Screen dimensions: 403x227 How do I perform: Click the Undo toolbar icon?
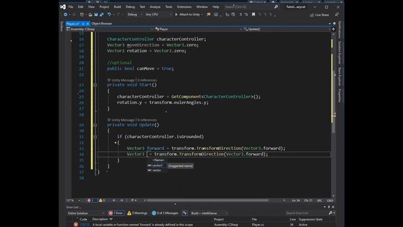tap(109, 15)
